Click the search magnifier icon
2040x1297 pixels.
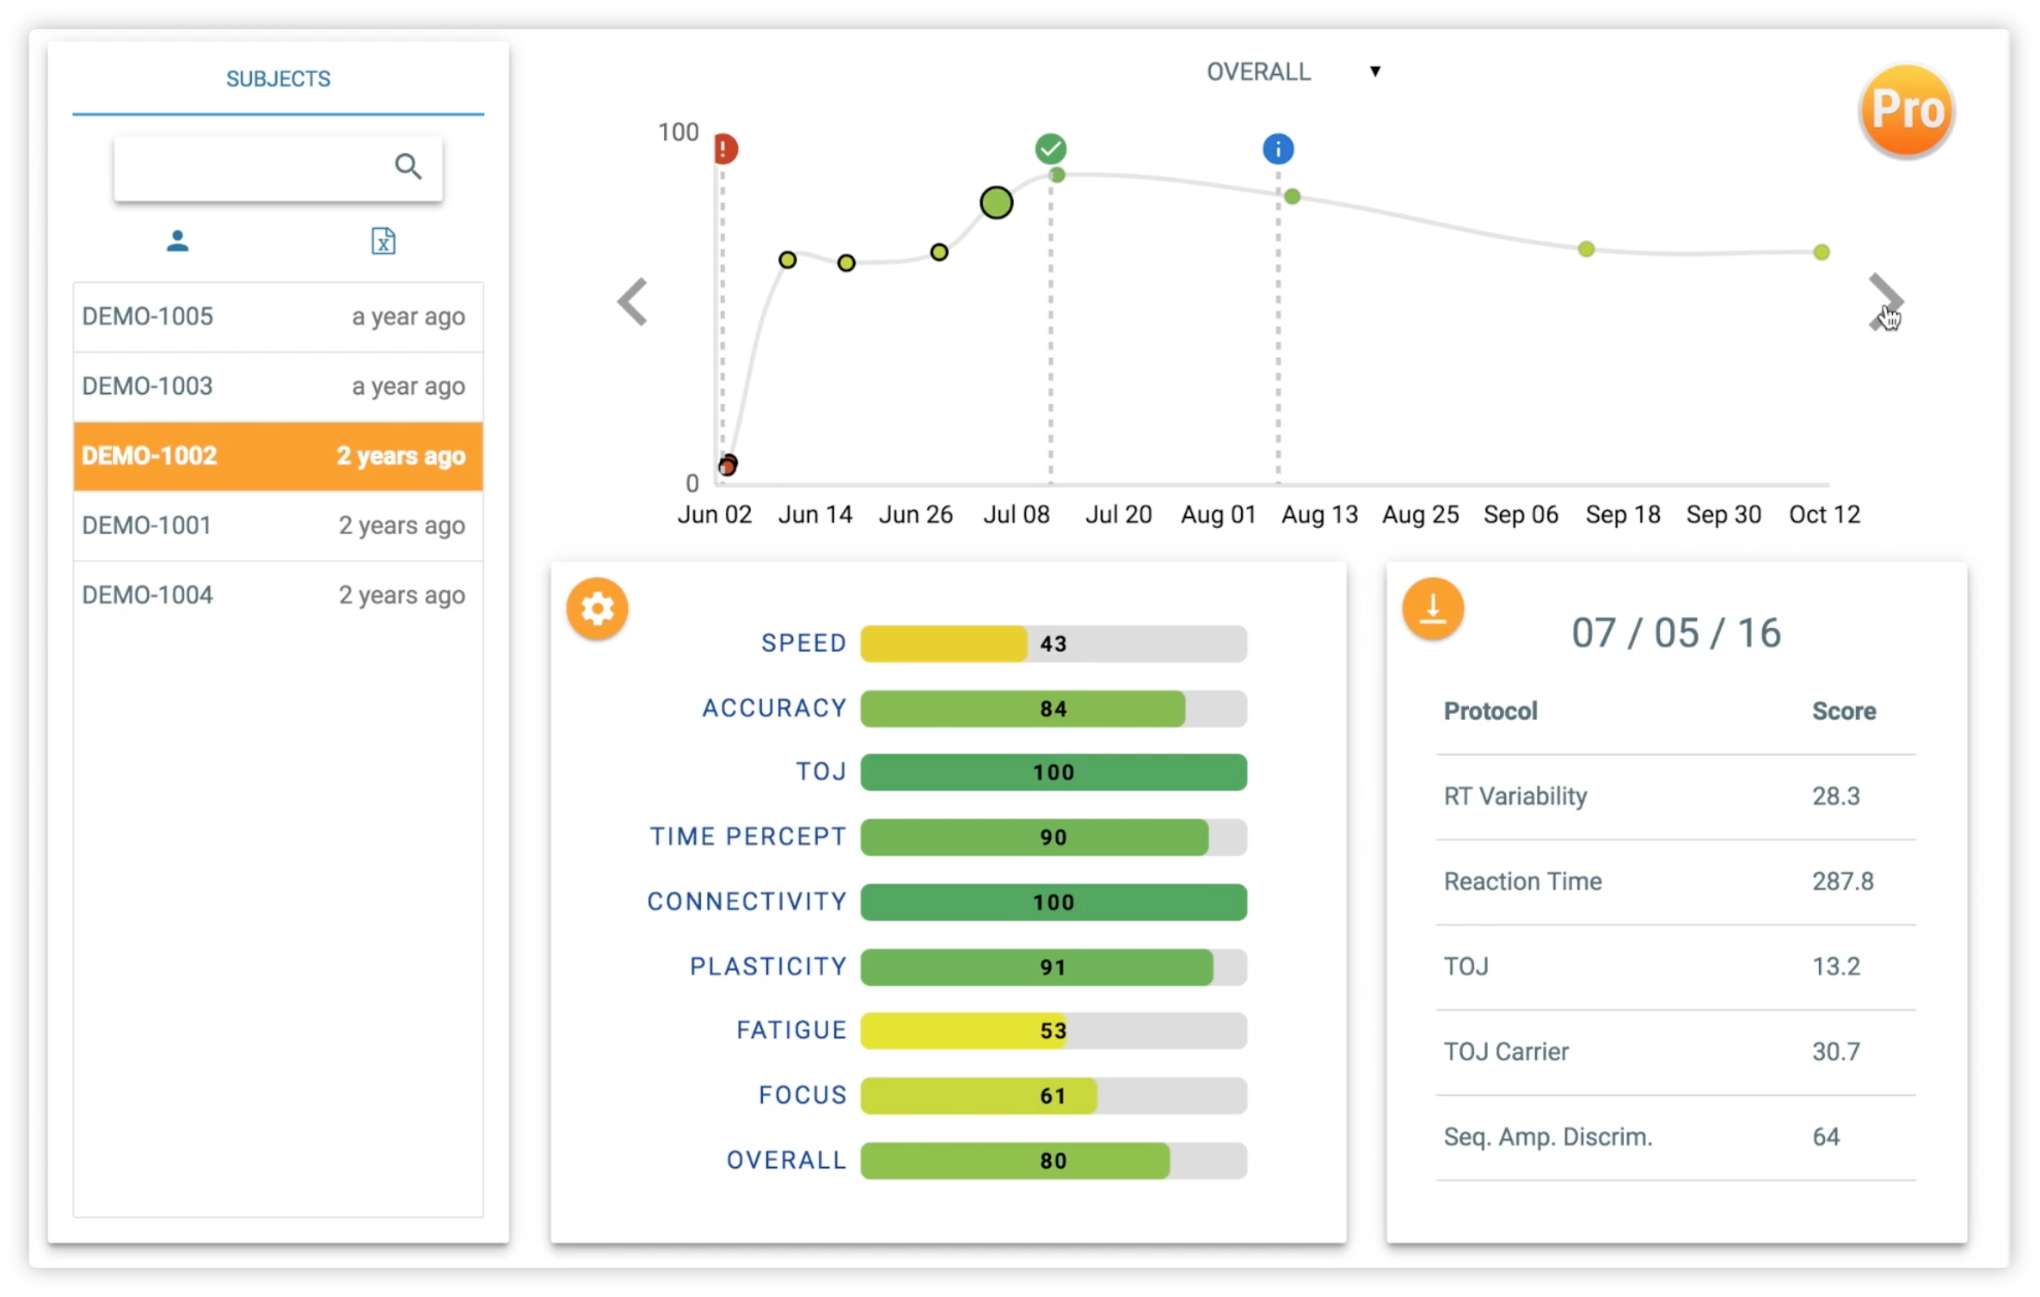[408, 166]
